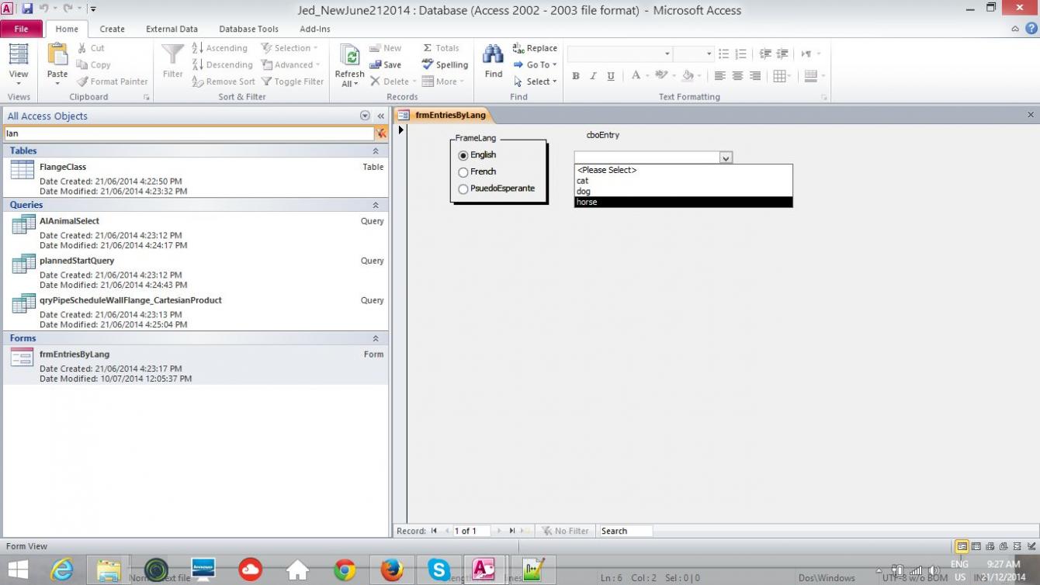Go to next record arrow
The height and width of the screenshot is (585, 1040).
pos(499,531)
